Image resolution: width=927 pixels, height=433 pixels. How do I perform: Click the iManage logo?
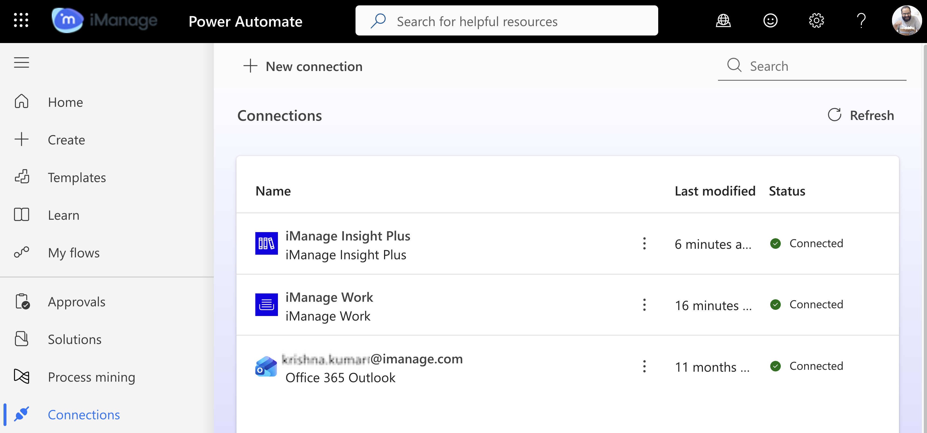point(104,20)
